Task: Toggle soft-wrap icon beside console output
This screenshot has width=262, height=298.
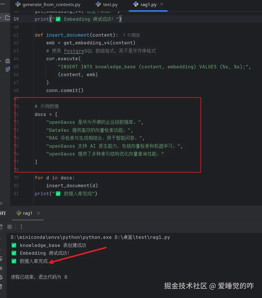Action: tap(1, 259)
